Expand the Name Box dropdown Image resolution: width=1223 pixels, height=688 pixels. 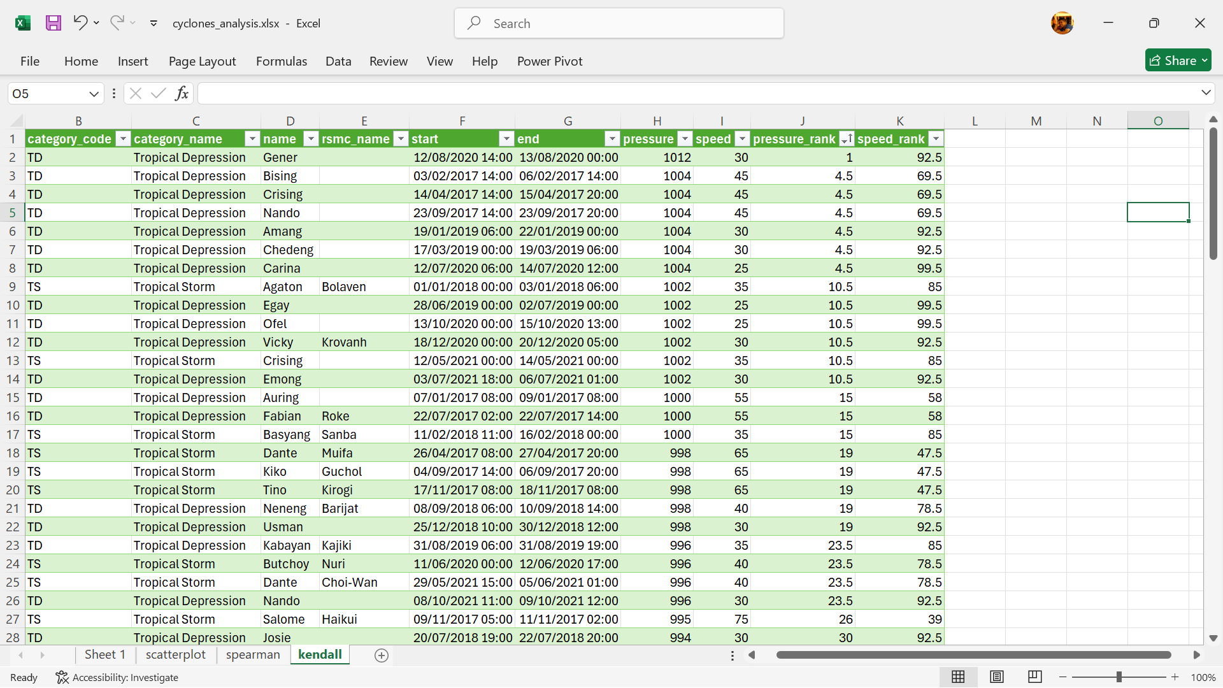[x=94, y=94]
